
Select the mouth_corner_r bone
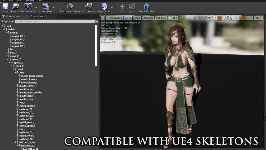pyautogui.click(x=28, y=86)
